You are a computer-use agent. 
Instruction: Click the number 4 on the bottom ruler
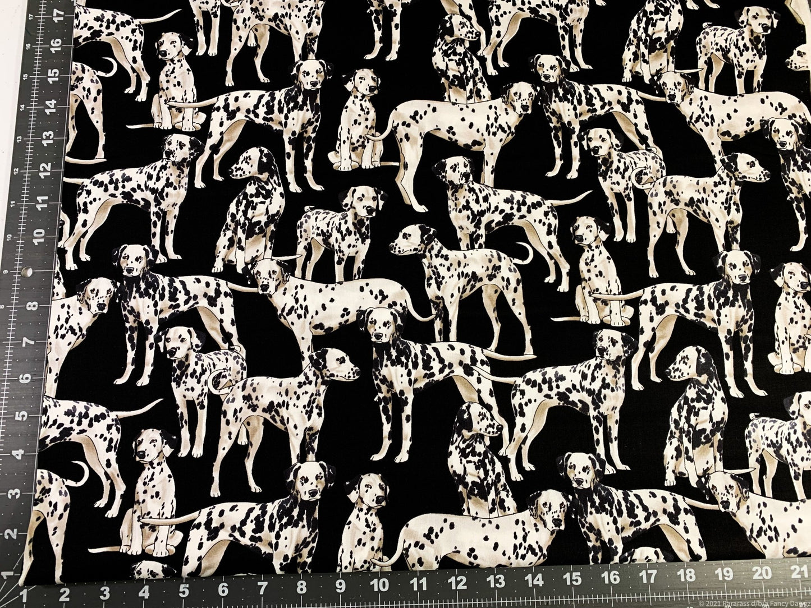click(144, 593)
